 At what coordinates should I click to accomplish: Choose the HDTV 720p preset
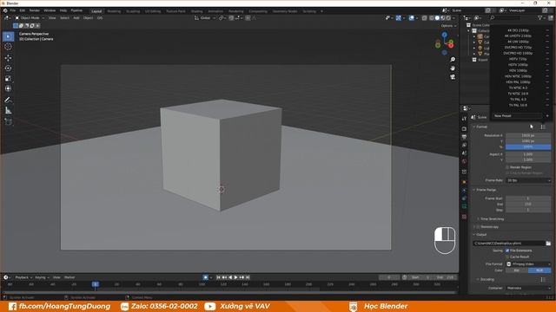[518, 59]
